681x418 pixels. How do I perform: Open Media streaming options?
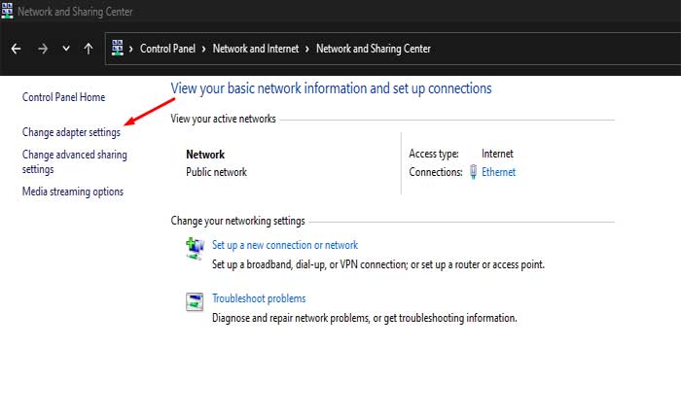[73, 192]
